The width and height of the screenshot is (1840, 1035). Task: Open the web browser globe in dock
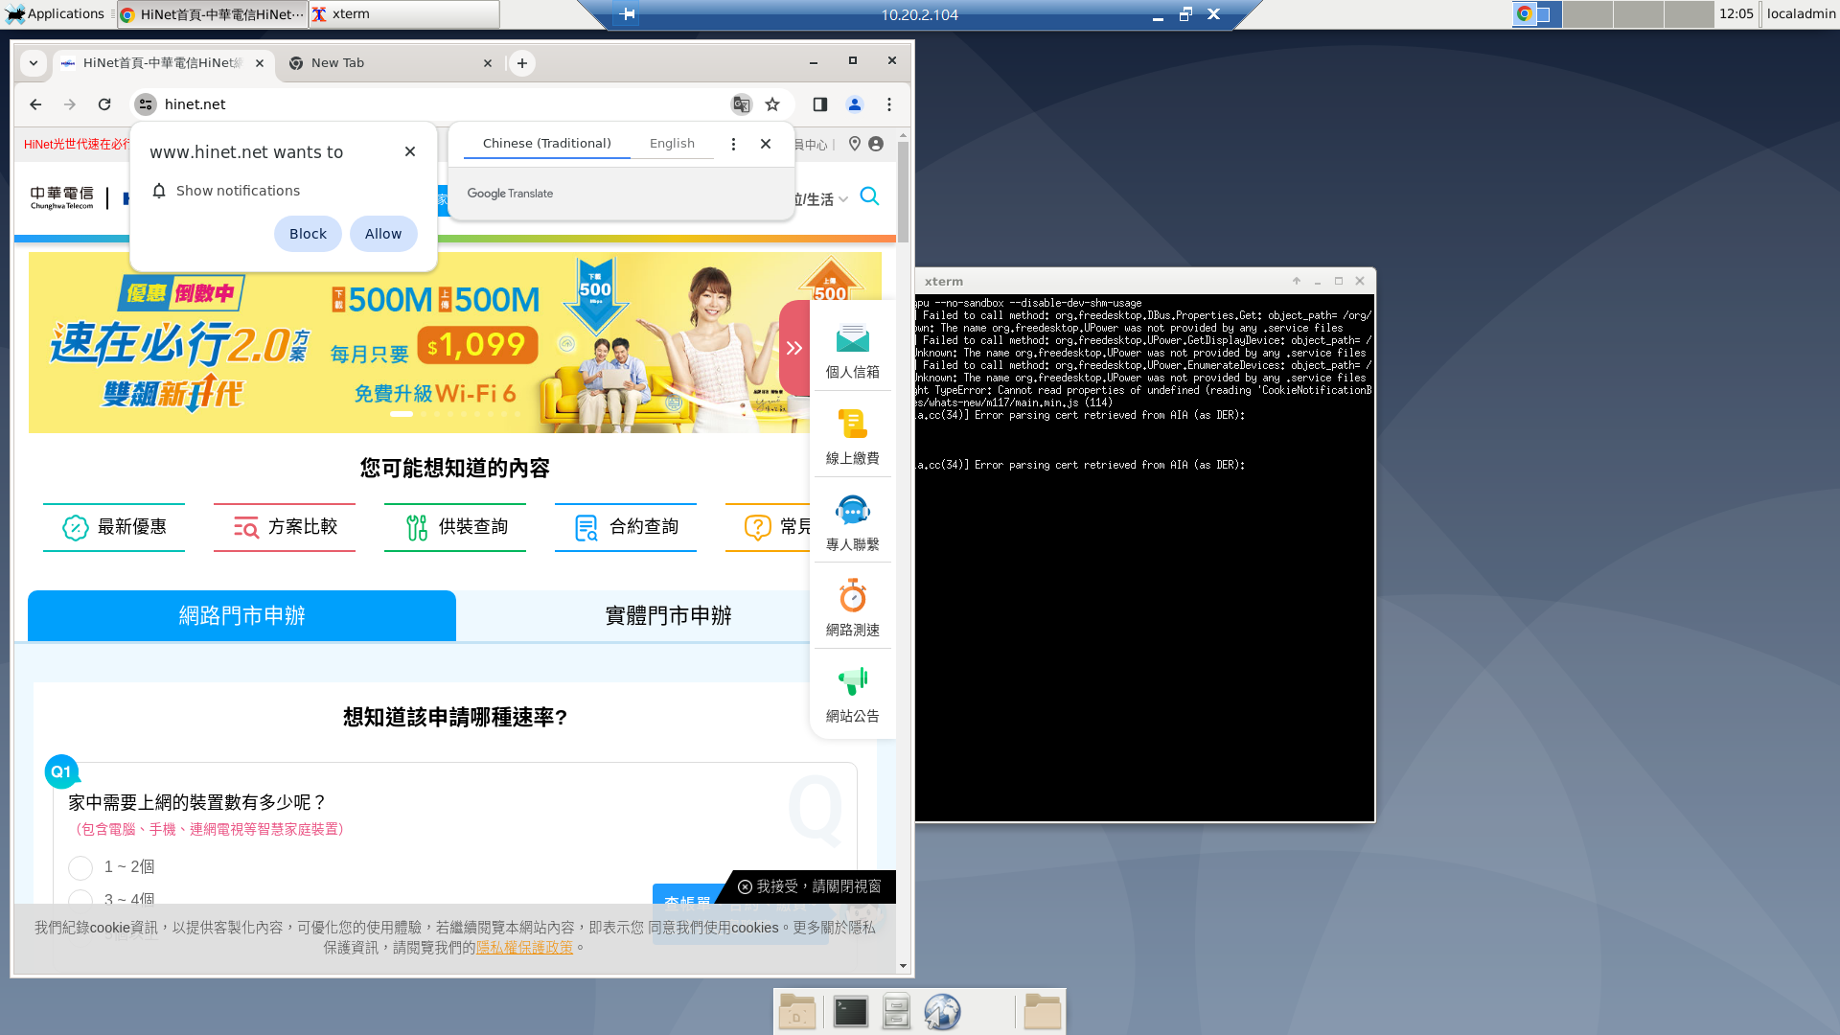(x=942, y=1012)
